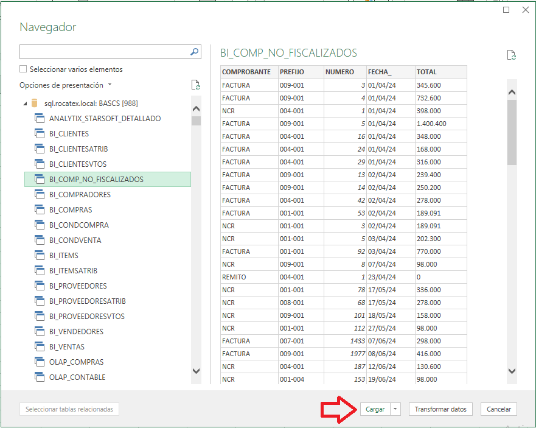Click the preview refresh icon at top right

512,55
